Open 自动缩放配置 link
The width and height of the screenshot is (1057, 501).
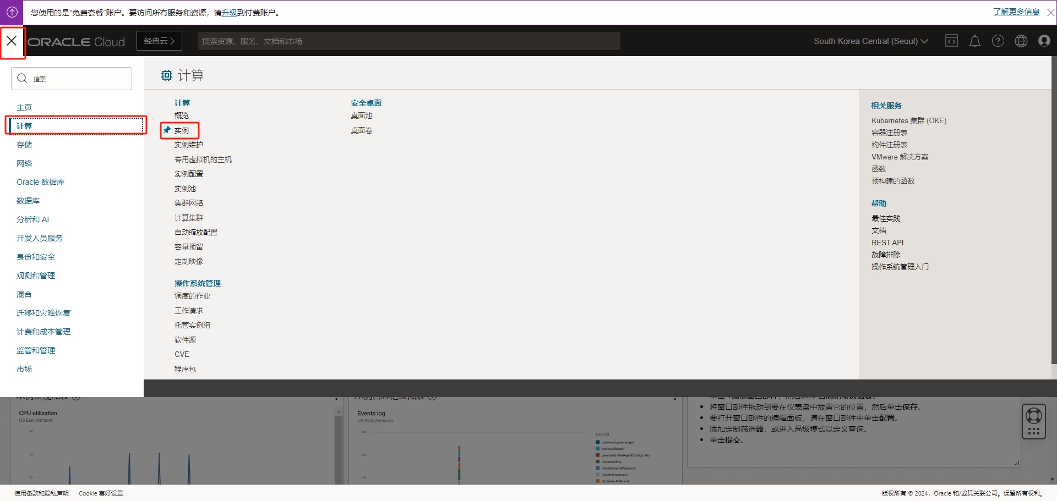point(196,232)
